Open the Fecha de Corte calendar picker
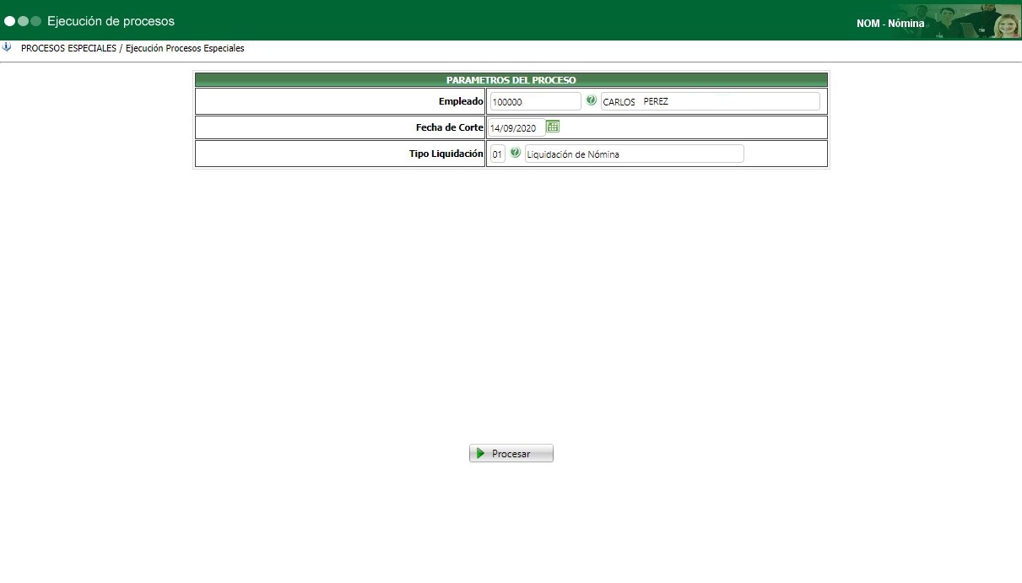Viewport: 1022px width, 583px height. [553, 127]
